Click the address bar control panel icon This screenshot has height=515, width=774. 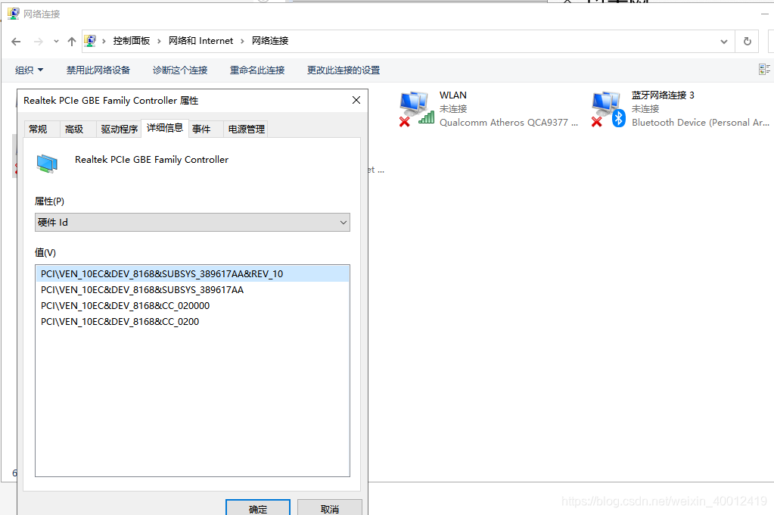pyautogui.click(x=90, y=41)
